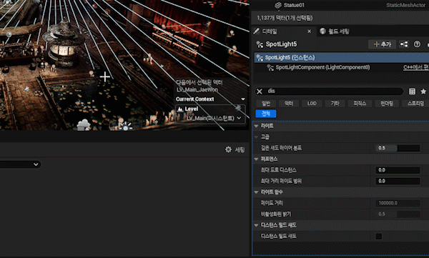This screenshot has height=258, width=429.
Task: Toggle the 피직스 category filter
Action: pos(360,103)
